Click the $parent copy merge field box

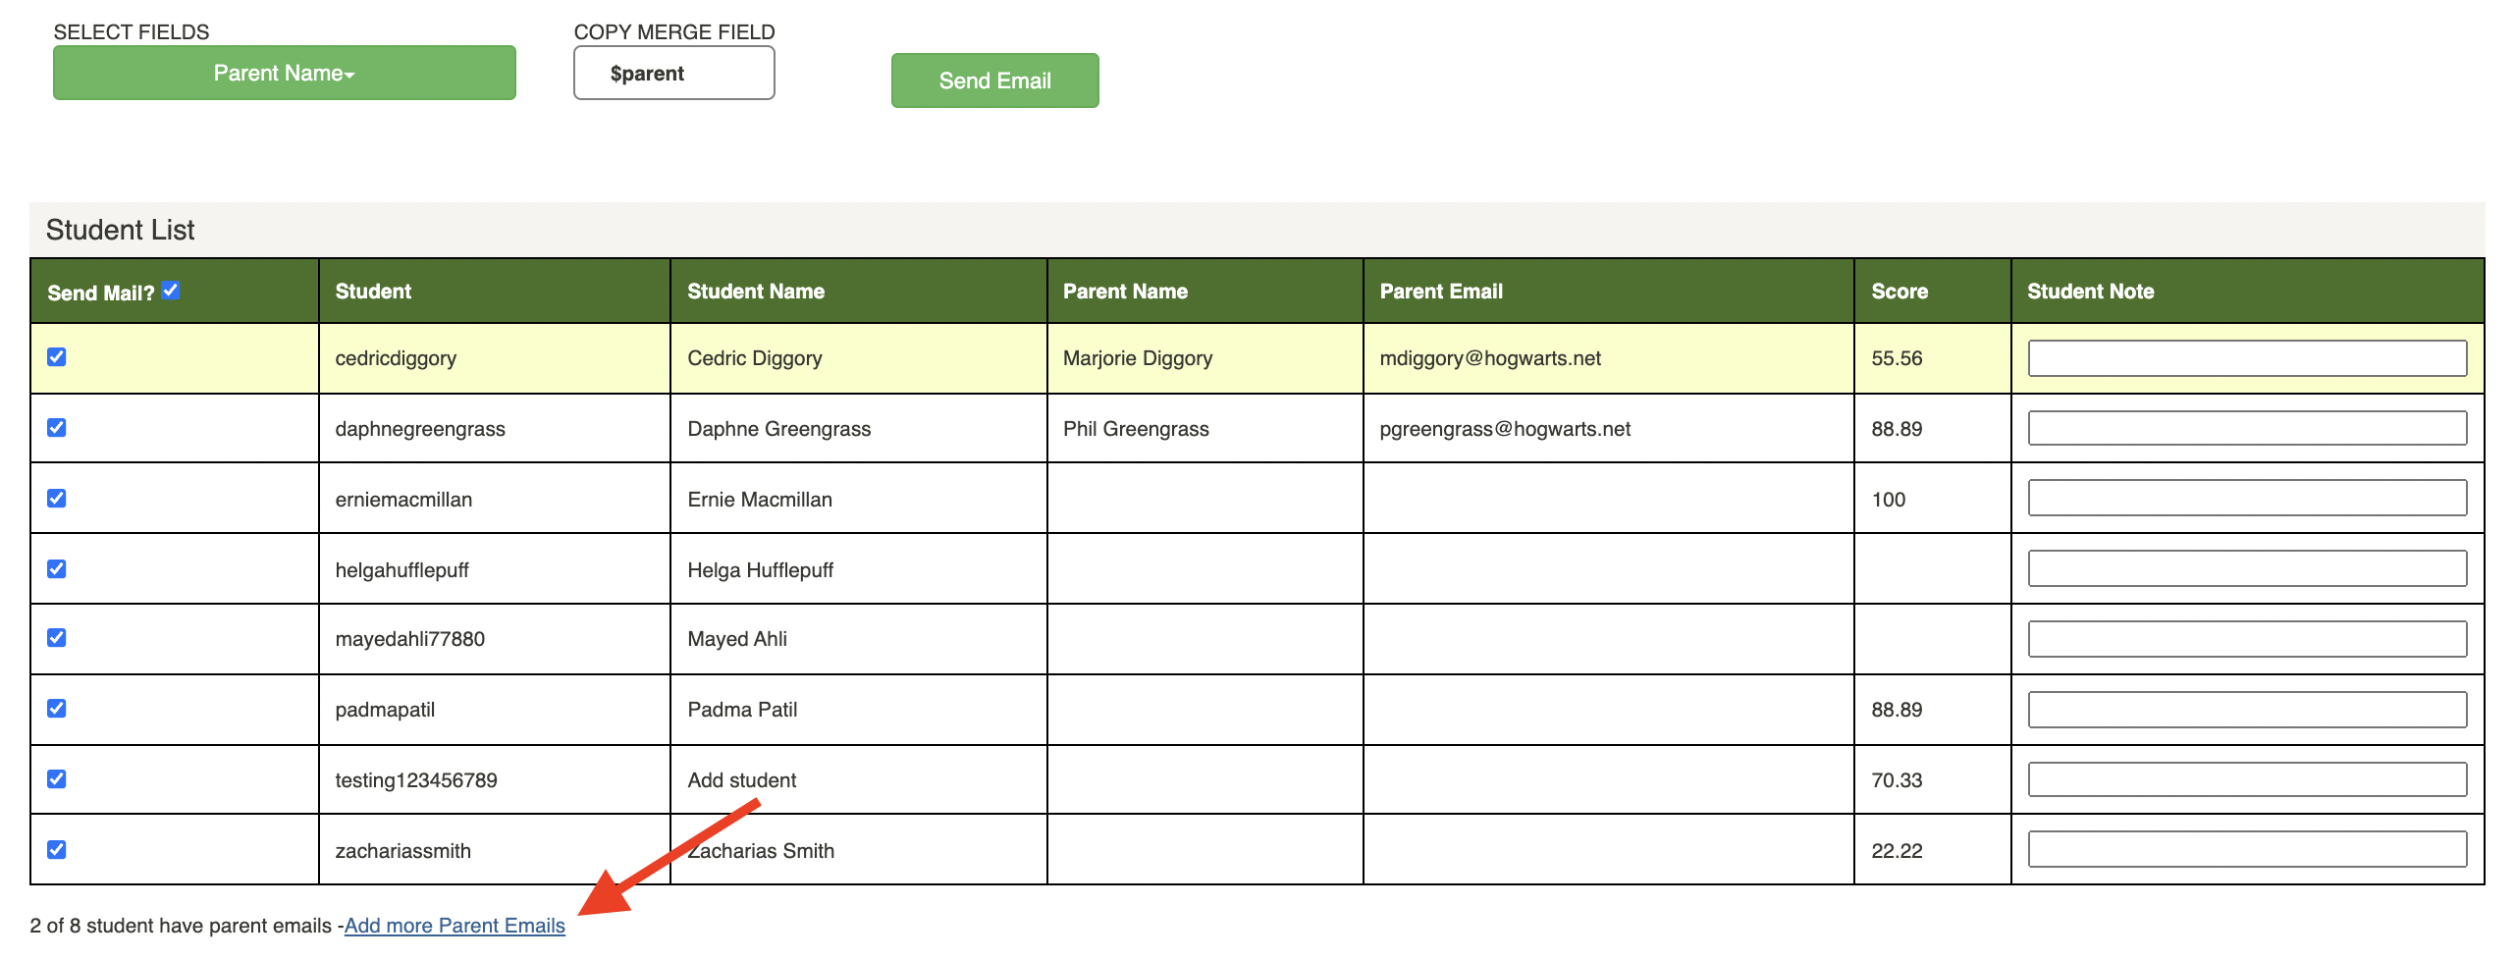(673, 73)
